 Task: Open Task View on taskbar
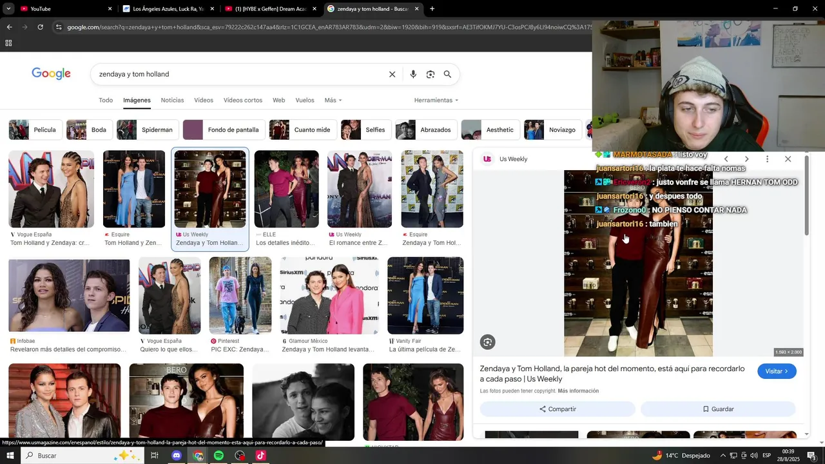click(155, 456)
